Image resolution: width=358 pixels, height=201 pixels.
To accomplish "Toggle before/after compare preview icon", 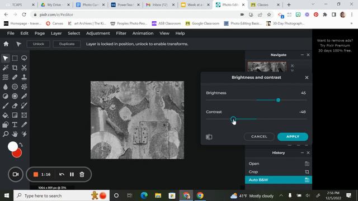I will 209,137.
